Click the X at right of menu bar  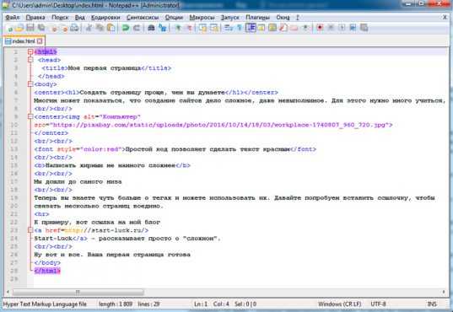coord(445,18)
